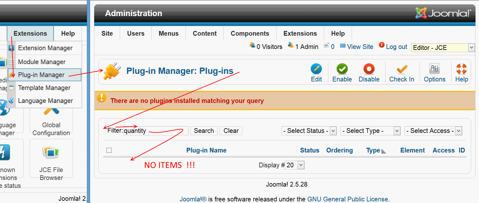
Task: Click the messages envelope icon
Action: [326, 46]
